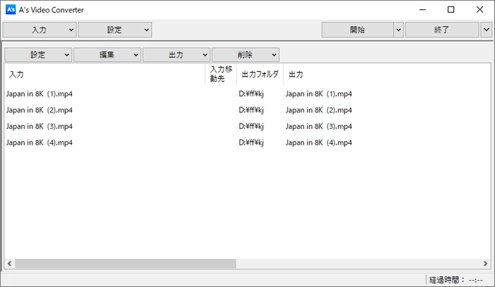Viewport: 495px width, 287px height.
Task: Open the top 設定 dropdown button
Action: (115, 30)
